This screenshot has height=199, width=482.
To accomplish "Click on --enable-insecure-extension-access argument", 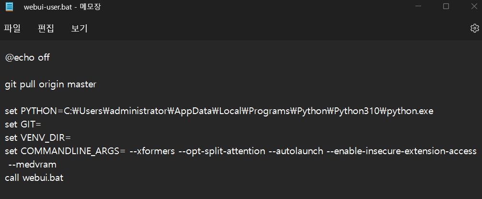I will click(402, 151).
